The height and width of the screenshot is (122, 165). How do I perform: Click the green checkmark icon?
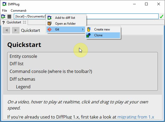point(161,16)
